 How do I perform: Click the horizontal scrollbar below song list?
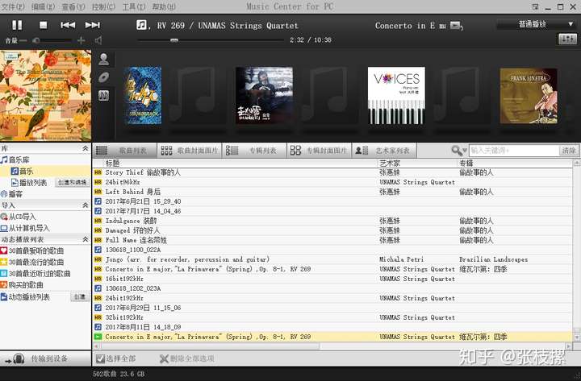coord(210,346)
